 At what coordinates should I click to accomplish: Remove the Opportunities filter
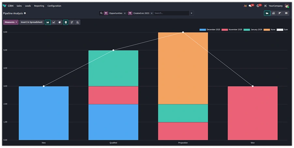(x=125, y=13)
